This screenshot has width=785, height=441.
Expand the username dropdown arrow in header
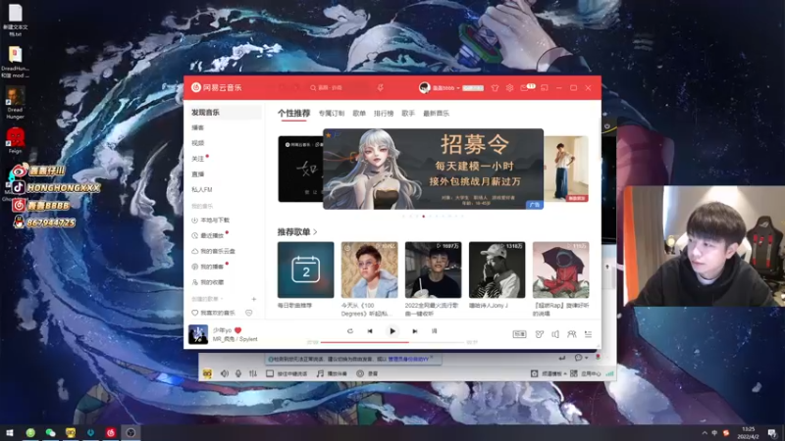(458, 88)
